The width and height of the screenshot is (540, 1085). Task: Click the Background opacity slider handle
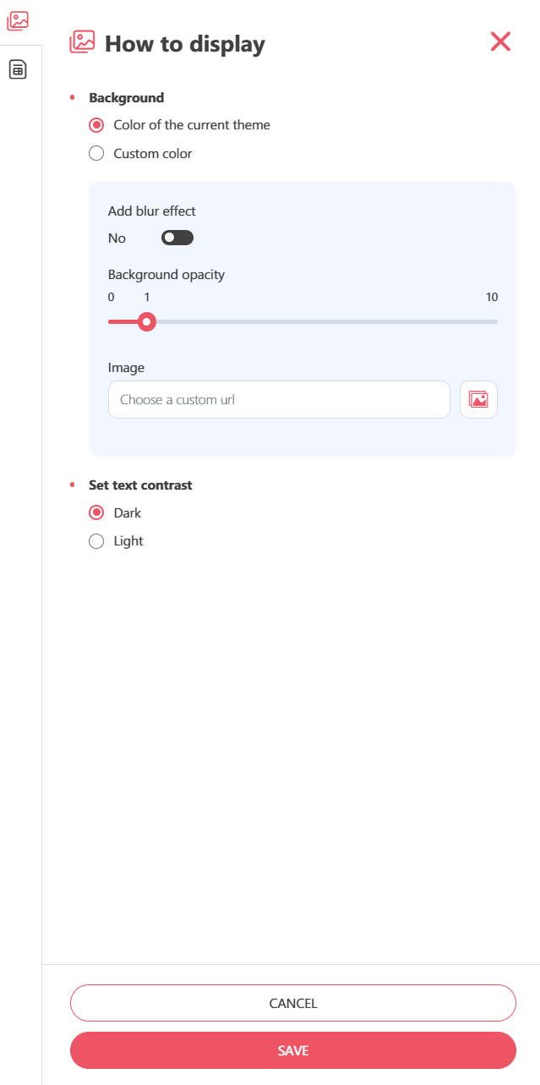(x=147, y=321)
